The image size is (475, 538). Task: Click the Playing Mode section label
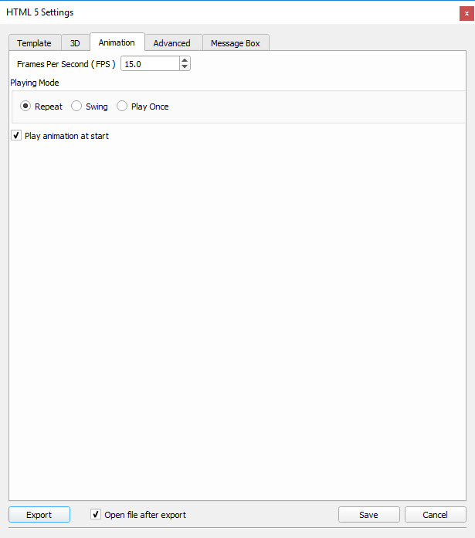35,83
